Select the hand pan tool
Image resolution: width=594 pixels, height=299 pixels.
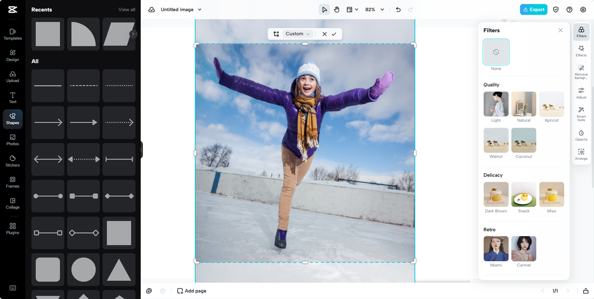click(337, 10)
